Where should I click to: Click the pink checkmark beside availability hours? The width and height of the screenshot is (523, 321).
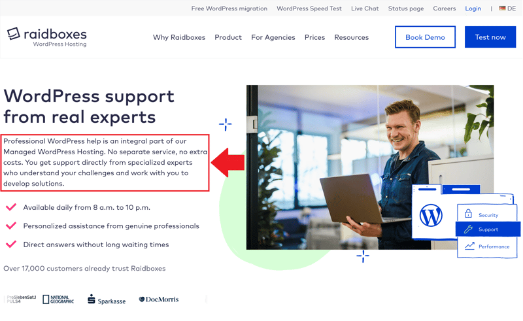(x=11, y=207)
